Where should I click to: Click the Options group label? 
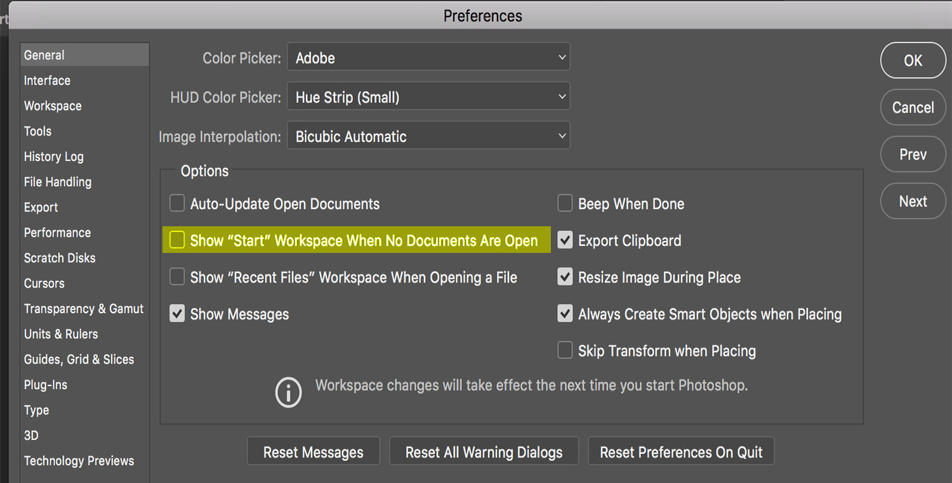pyautogui.click(x=204, y=171)
